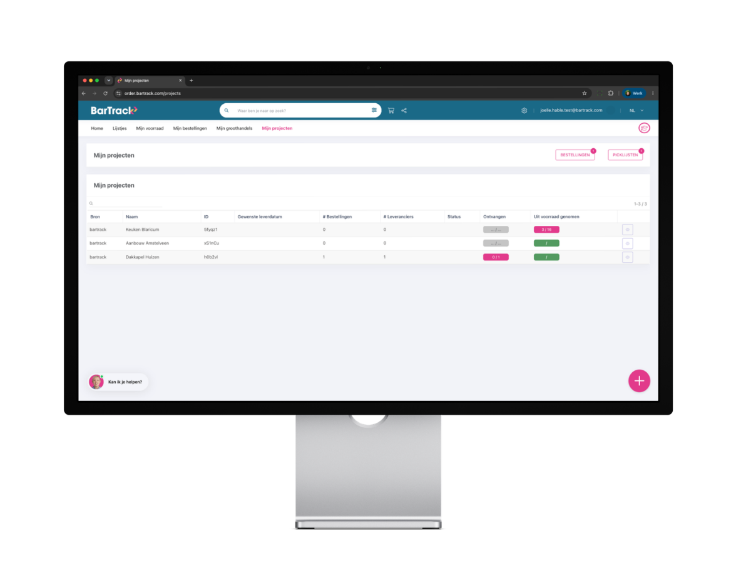Open a new browser tab
Image resolution: width=751 pixels, height=563 pixels.
point(192,81)
